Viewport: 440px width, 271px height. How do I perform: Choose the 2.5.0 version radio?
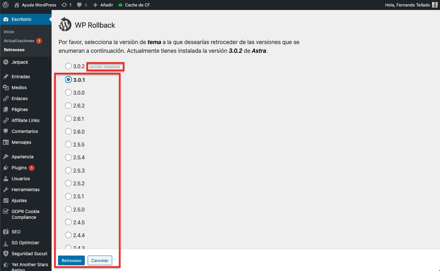(68, 209)
